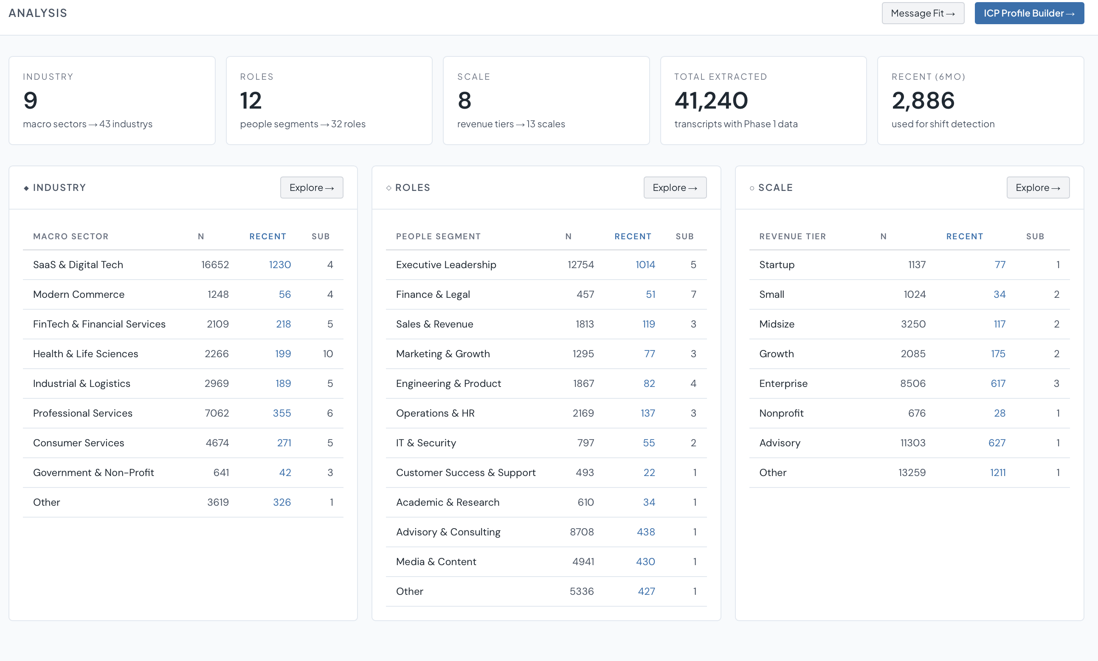Open the Roles summary card showing 12

pyautogui.click(x=329, y=100)
